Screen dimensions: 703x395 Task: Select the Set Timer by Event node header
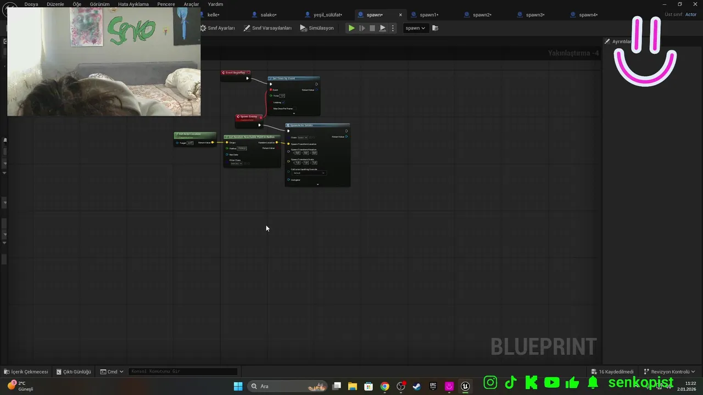(x=294, y=78)
